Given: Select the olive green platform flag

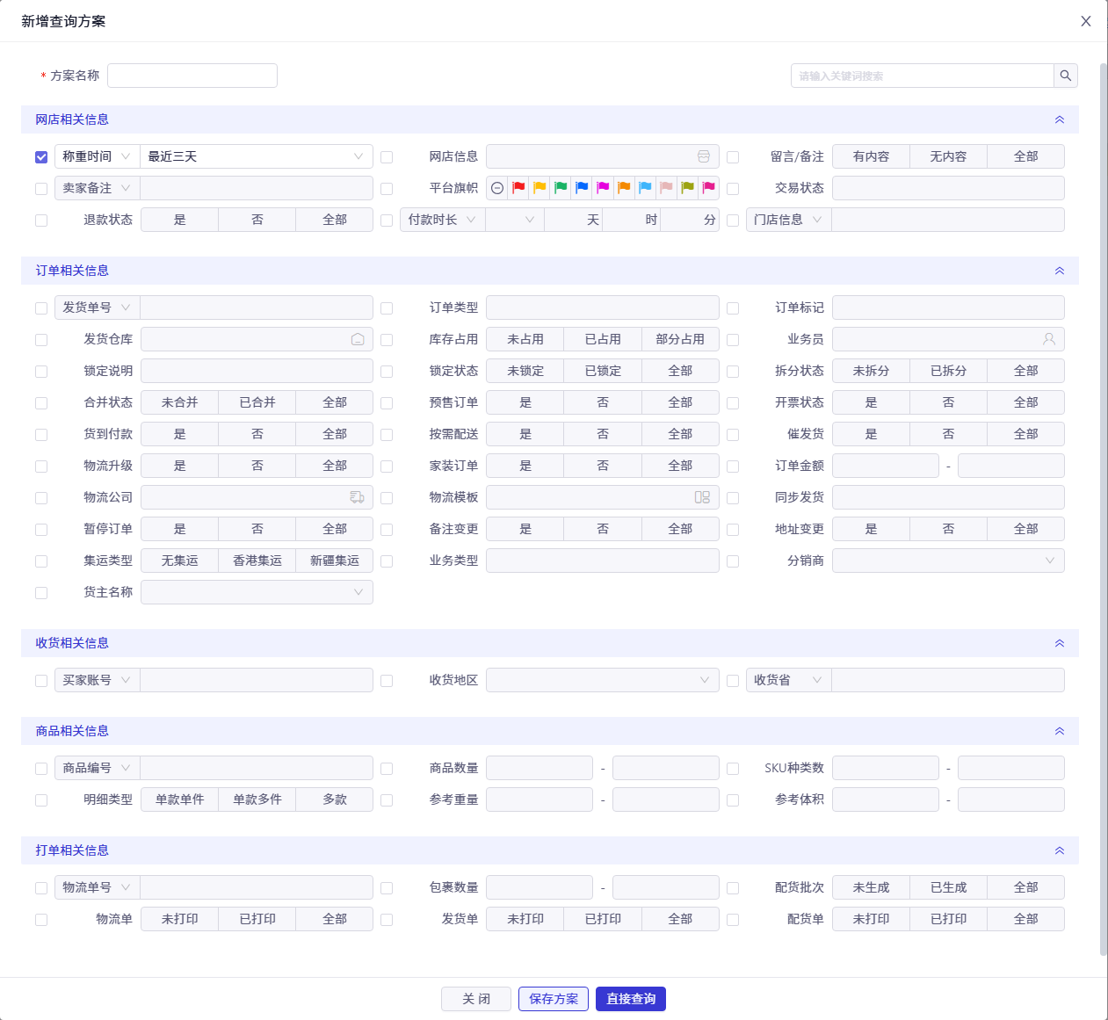Looking at the screenshot, I should pos(687,188).
